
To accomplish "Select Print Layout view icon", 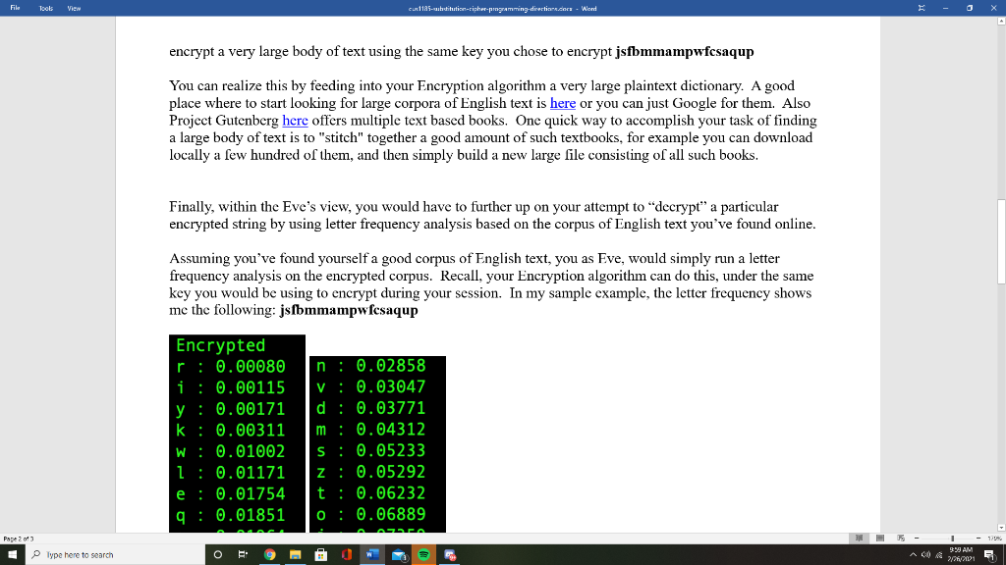I will [881, 538].
